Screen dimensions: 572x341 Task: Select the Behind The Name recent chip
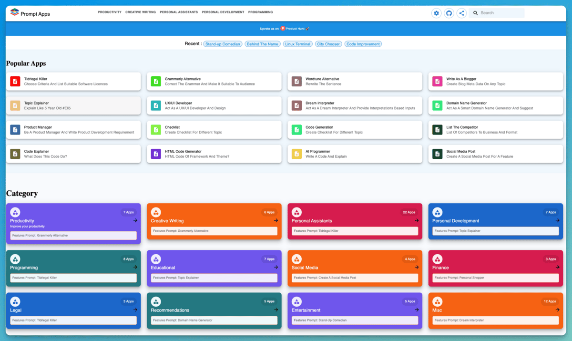pyautogui.click(x=263, y=44)
